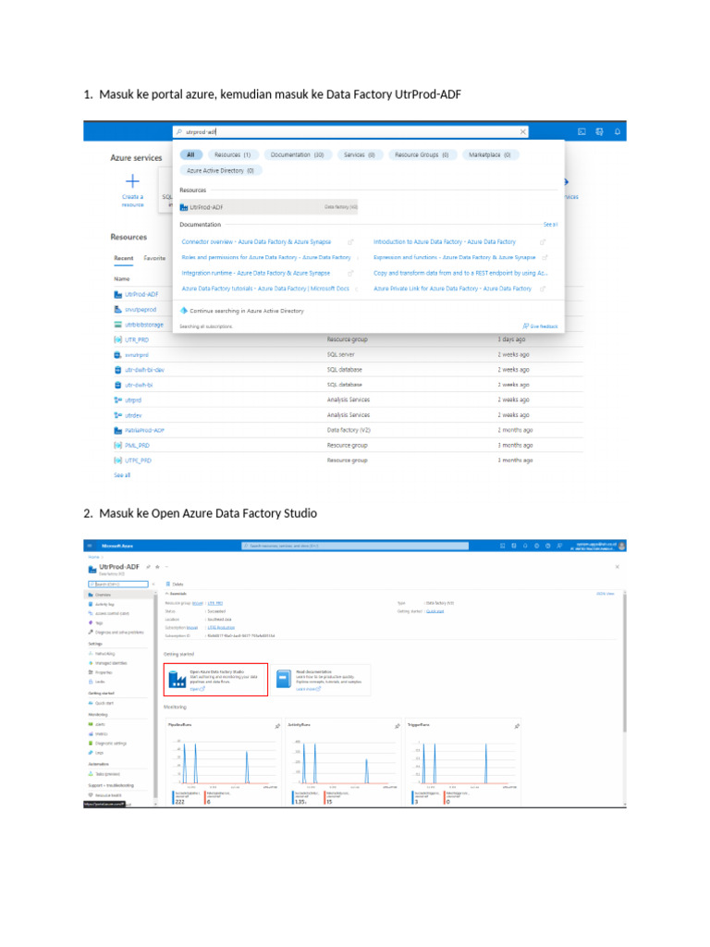
Task: Open the utrdev Analysis Services resource
Action: pos(133,415)
